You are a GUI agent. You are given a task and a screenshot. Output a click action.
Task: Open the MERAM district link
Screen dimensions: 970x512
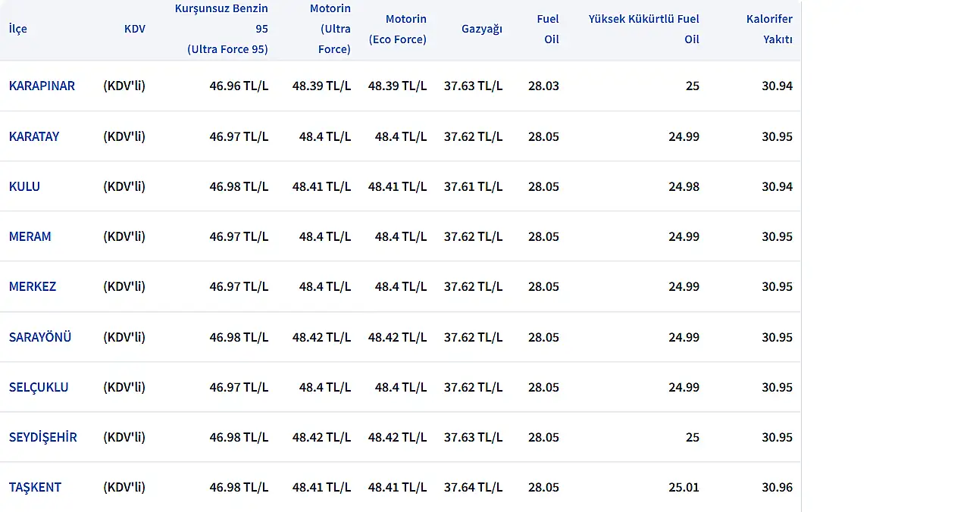coord(30,236)
